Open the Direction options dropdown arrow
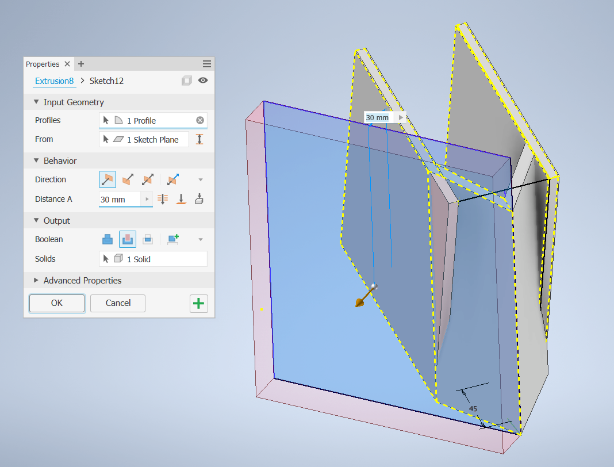Image resolution: width=614 pixels, height=467 pixels. [201, 180]
